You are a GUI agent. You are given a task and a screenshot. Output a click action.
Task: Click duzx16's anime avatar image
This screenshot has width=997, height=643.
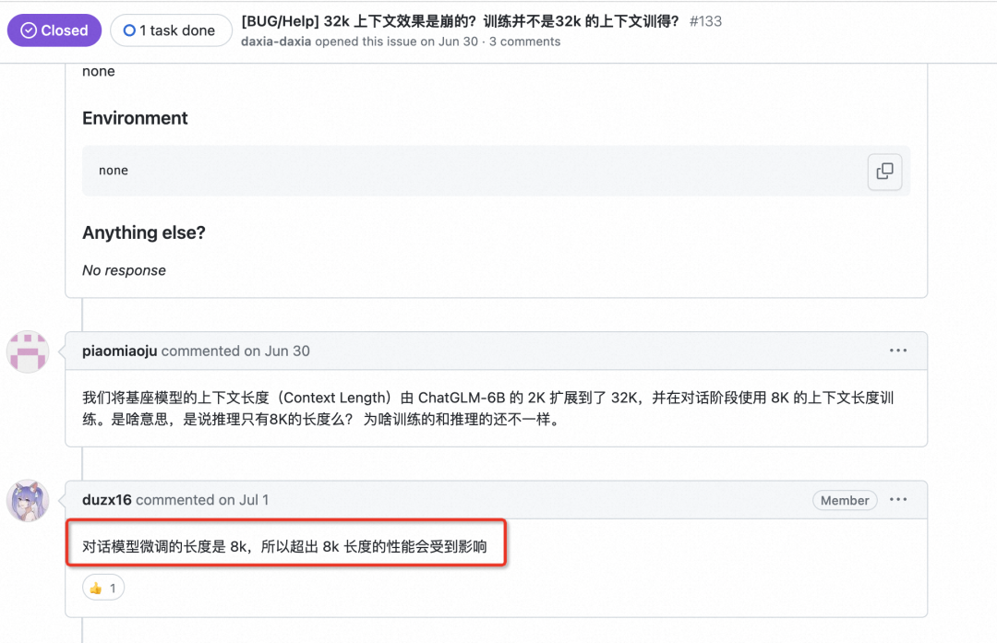(x=28, y=501)
